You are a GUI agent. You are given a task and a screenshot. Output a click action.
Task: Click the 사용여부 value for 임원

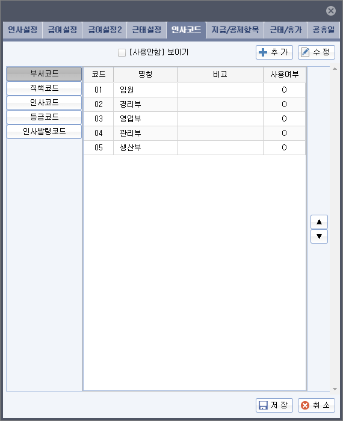pyautogui.click(x=285, y=90)
